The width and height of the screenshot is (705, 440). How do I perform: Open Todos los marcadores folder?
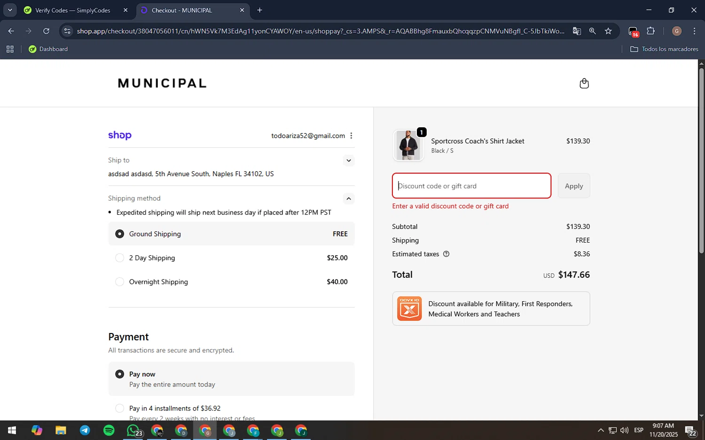pyautogui.click(x=664, y=49)
